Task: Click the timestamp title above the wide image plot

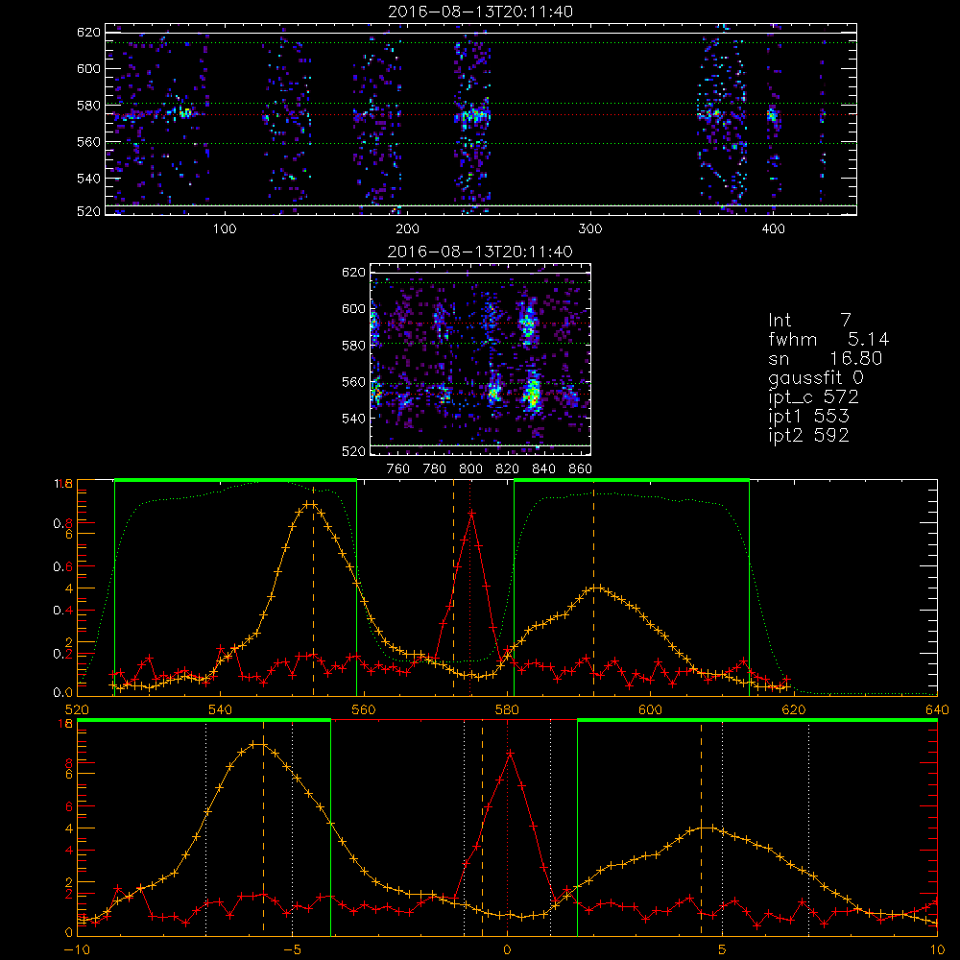Action: (480, 12)
